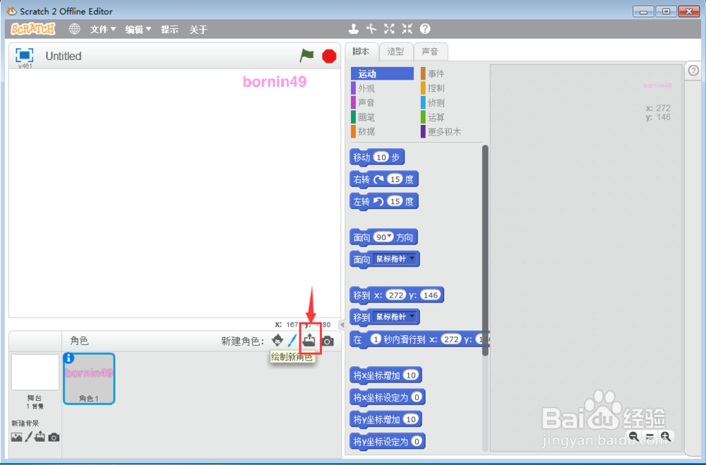Open the 提示 menu item
706x465 pixels.
click(169, 29)
